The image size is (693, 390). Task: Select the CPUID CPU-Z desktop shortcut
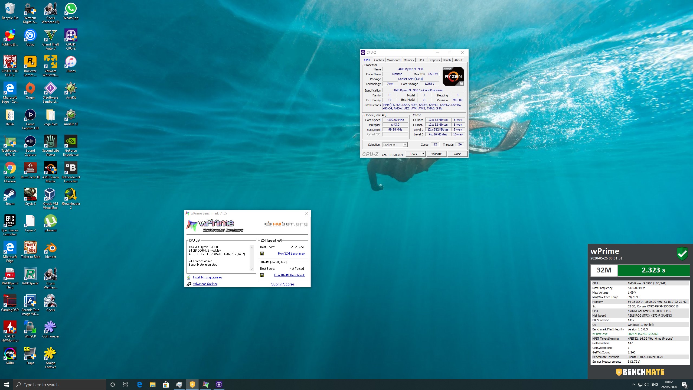point(71,40)
